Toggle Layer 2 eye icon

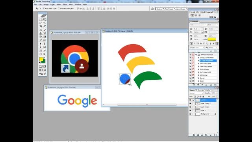190,110
